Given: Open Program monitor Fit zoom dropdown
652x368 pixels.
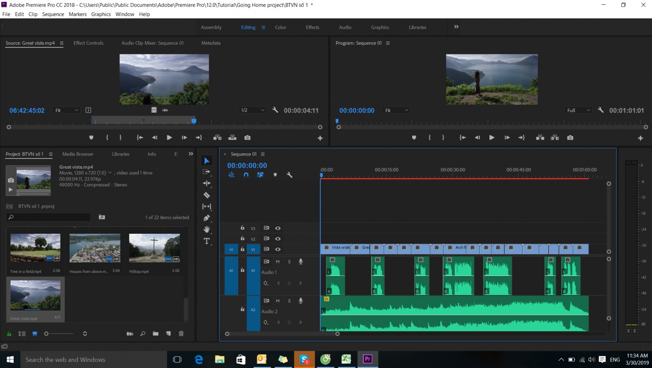Looking at the screenshot, I should [397, 110].
